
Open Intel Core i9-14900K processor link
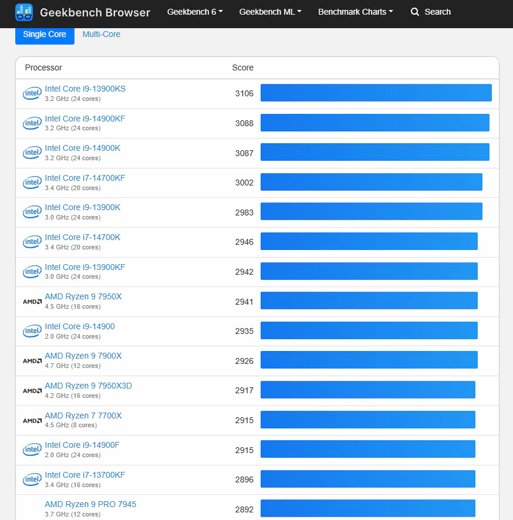pyautogui.click(x=83, y=148)
